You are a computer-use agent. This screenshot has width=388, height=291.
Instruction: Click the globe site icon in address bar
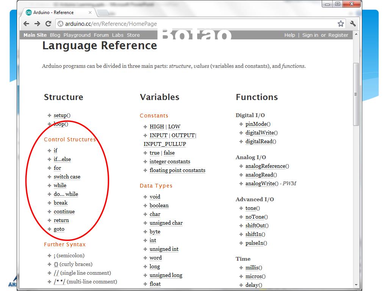point(60,24)
